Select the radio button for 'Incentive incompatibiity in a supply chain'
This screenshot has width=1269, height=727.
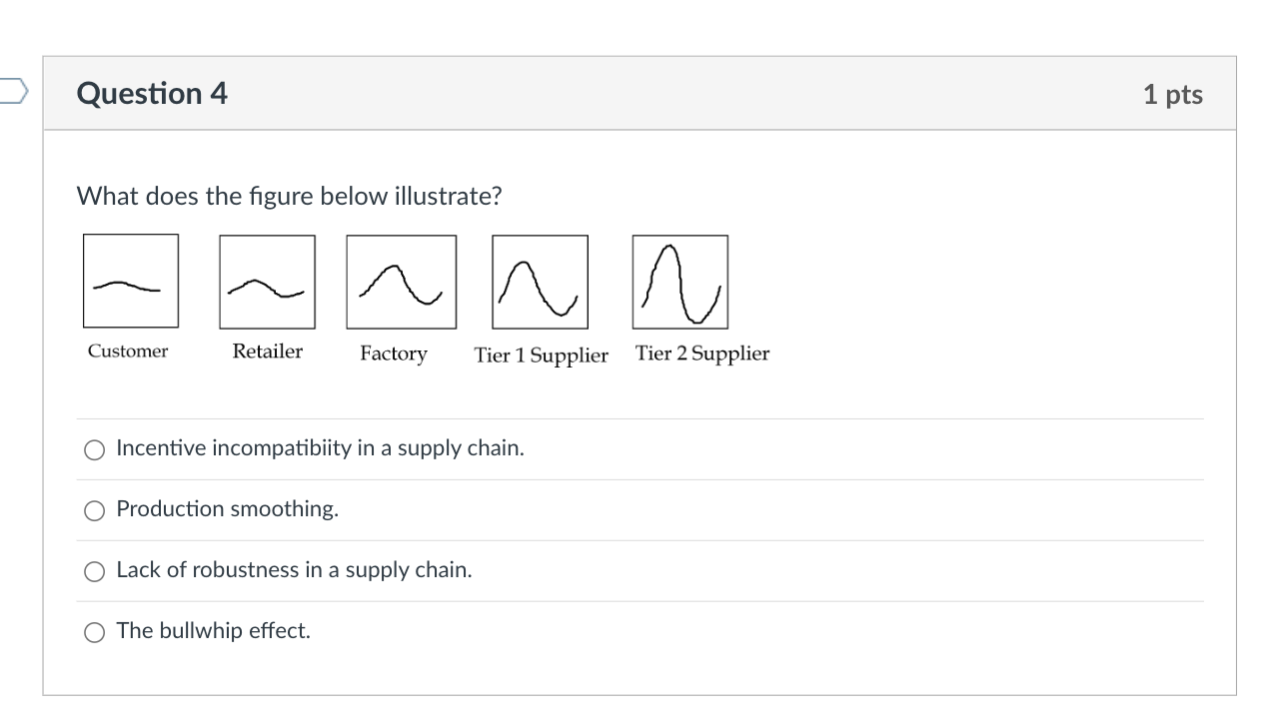click(x=95, y=449)
